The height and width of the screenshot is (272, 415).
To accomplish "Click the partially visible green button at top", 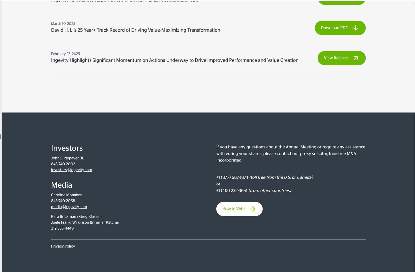I will click(341, 3).
